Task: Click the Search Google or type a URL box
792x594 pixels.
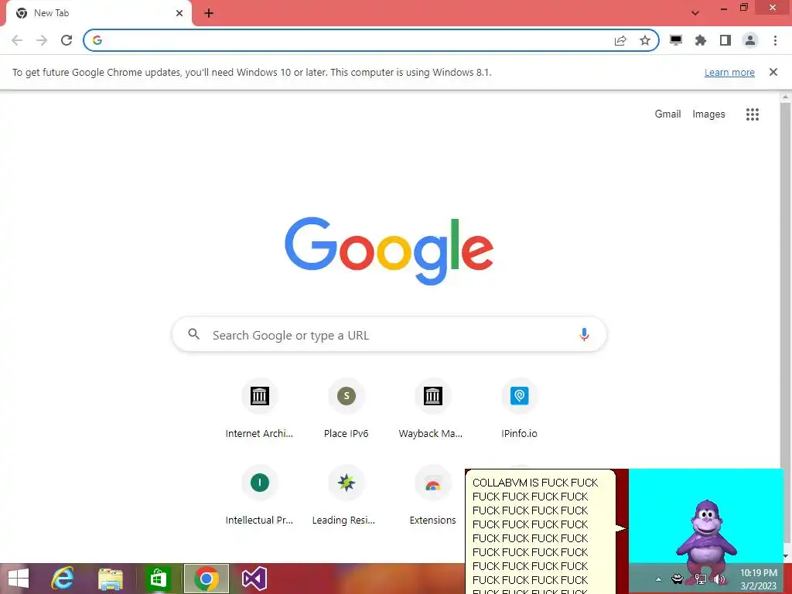Action: click(x=389, y=334)
